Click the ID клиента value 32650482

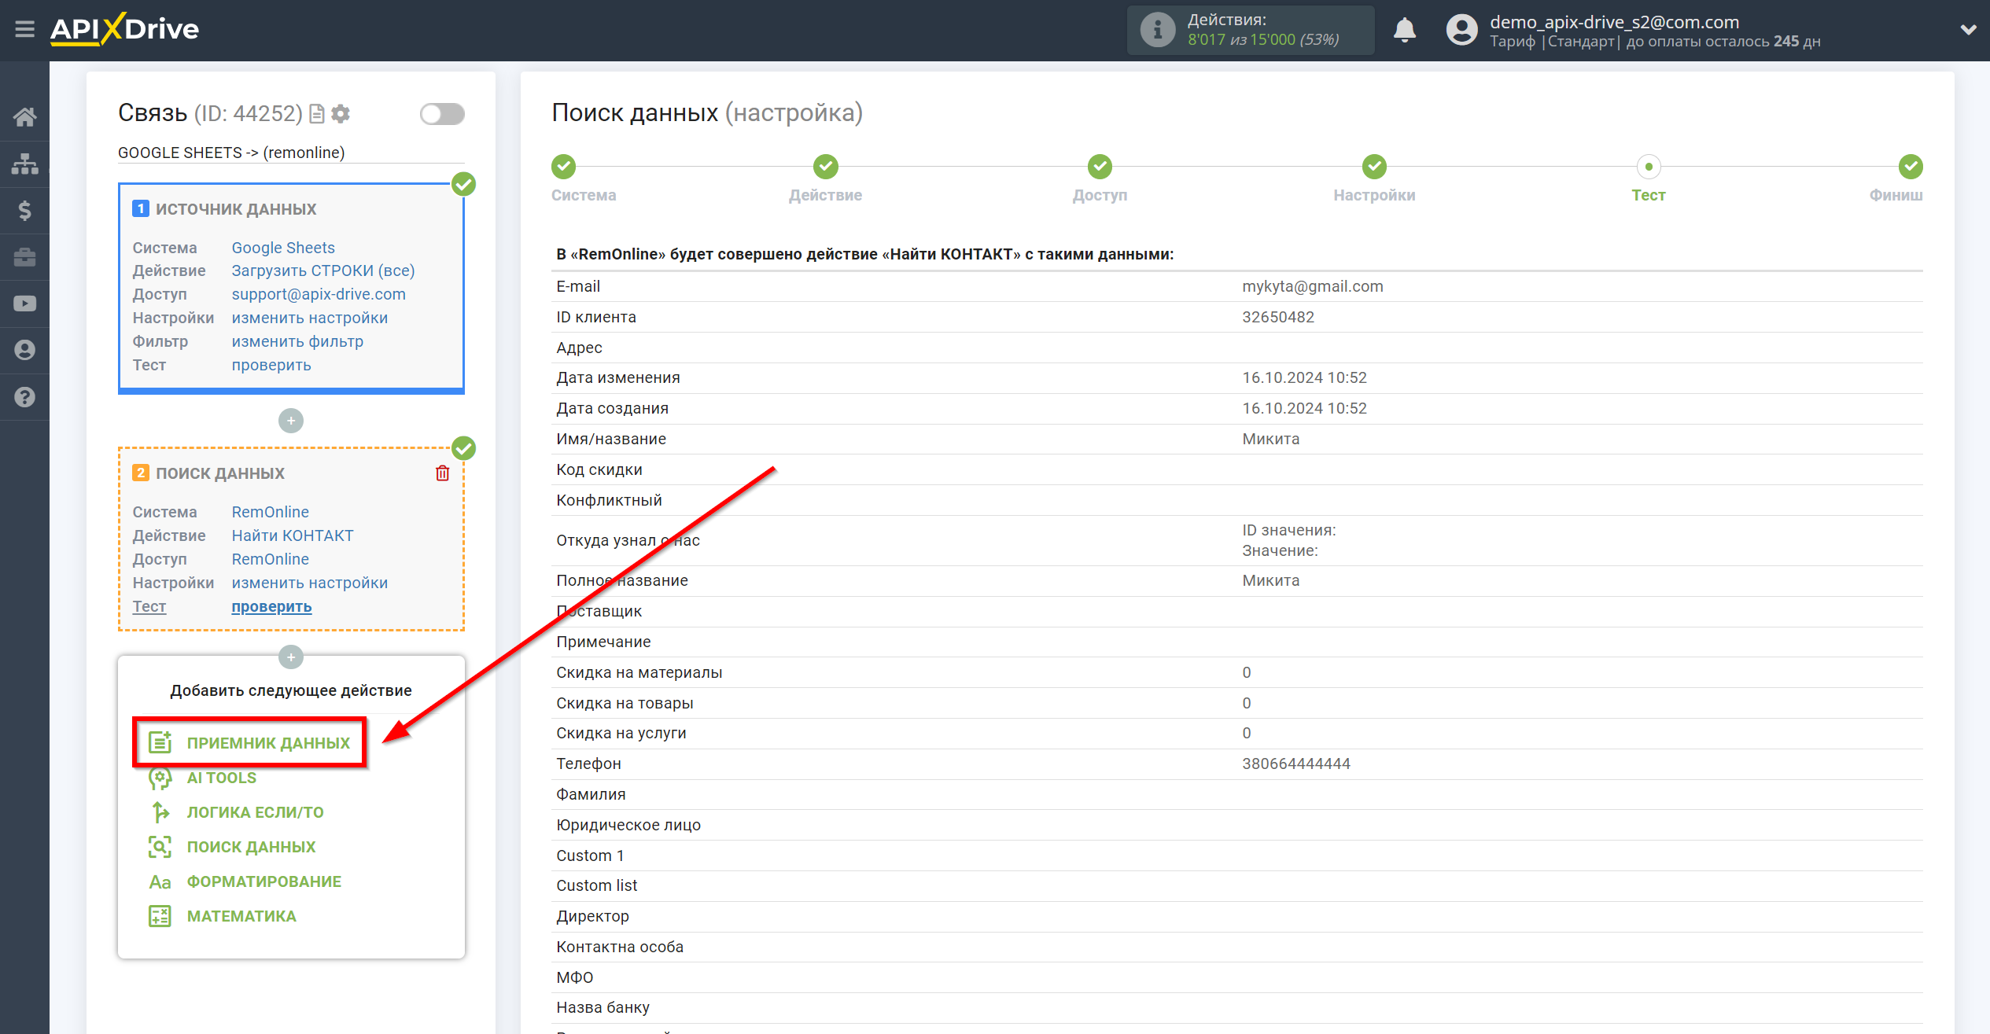(1278, 317)
